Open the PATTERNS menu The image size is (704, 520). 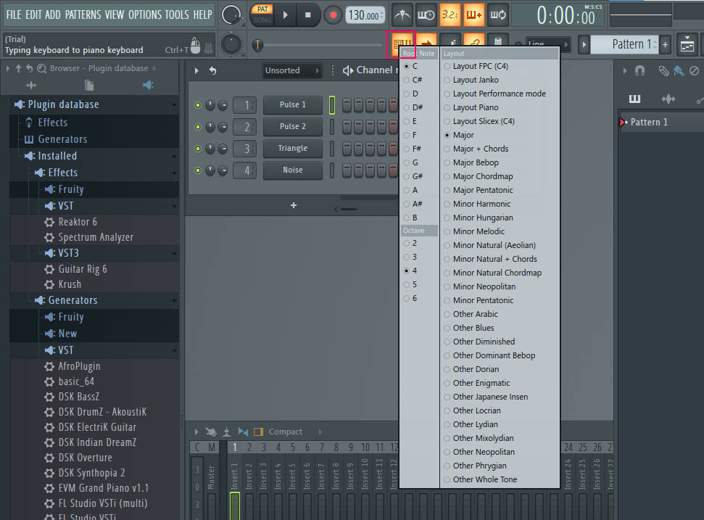83,15
